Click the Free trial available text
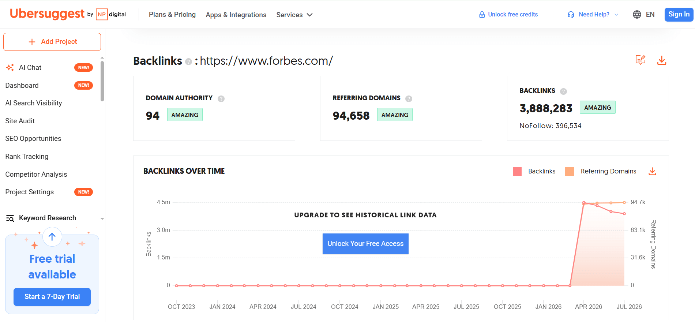The height and width of the screenshot is (322, 695). [52, 267]
